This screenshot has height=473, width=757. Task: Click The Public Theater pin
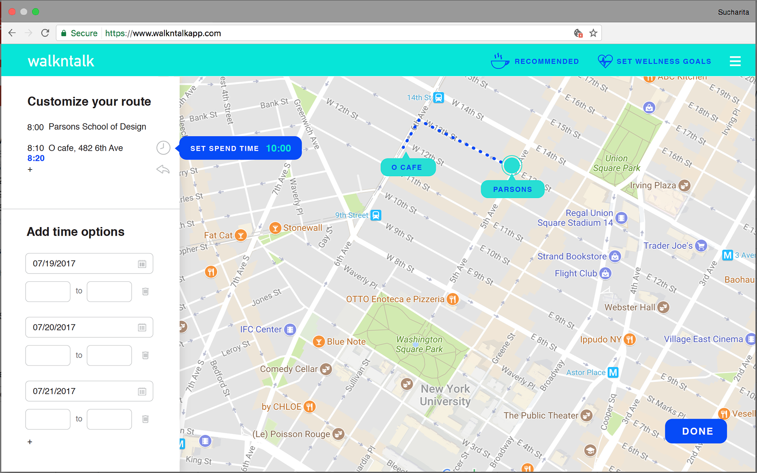[587, 415]
